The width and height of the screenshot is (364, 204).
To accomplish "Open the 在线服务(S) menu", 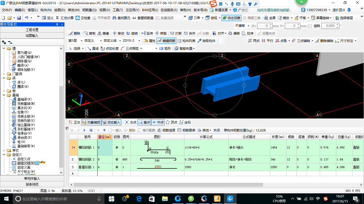I will click(x=169, y=10).
